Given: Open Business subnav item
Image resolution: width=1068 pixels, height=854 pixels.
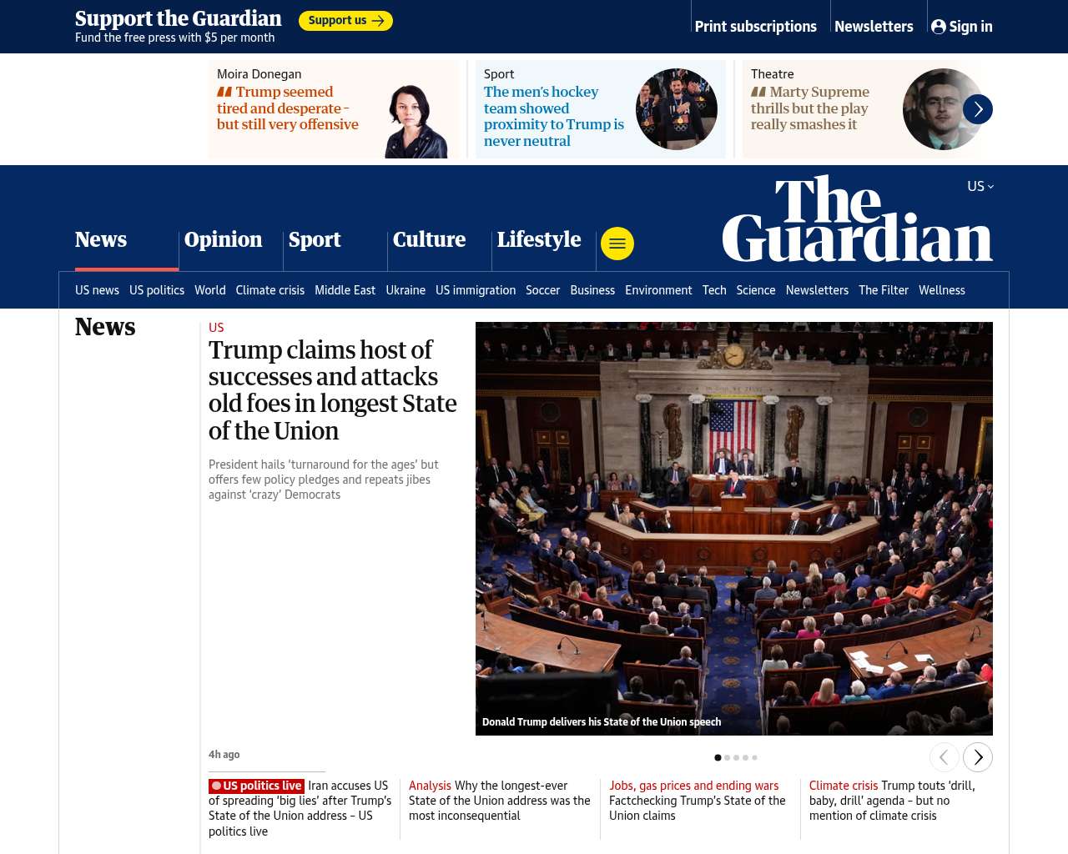Looking at the screenshot, I should click(x=592, y=290).
